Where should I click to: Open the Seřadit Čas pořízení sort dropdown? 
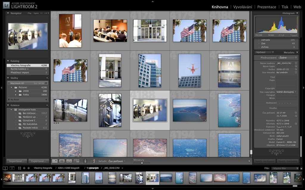coord(117,161)
